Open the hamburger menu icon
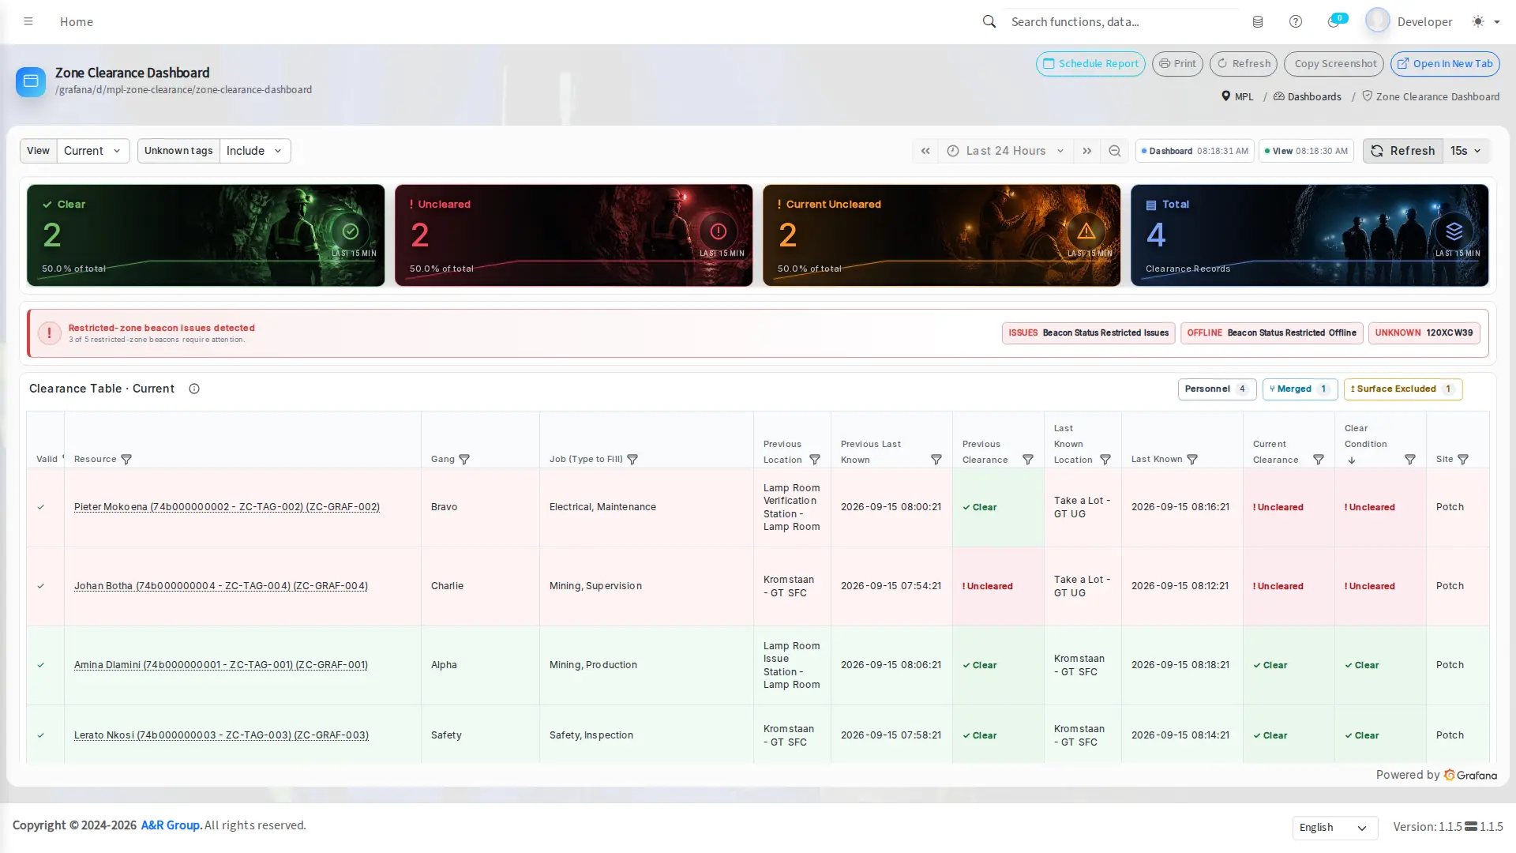This screenshot has height=853, width=1516. pos(28,21)
